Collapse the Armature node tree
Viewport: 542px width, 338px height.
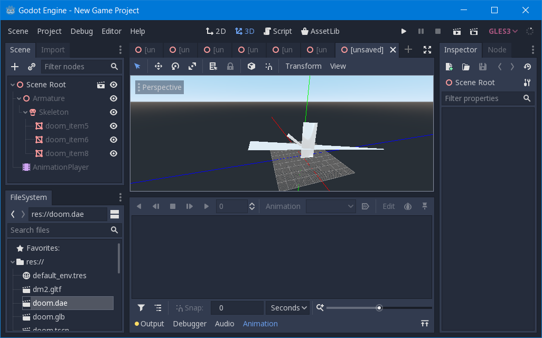[x=18, y=98]
